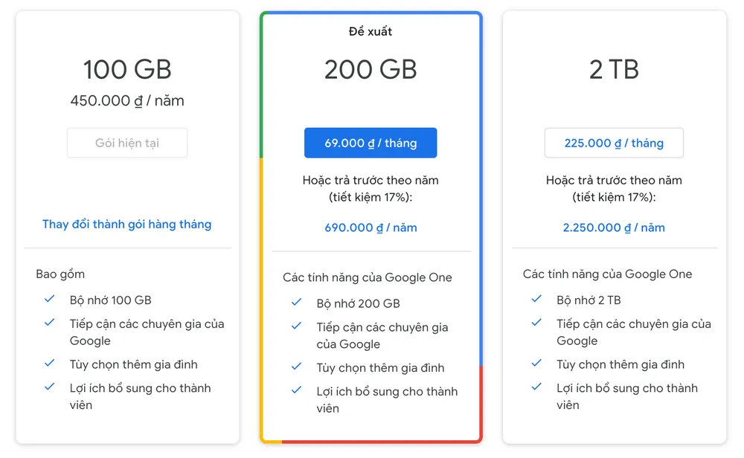Click the Bao gồm section label
The image size is (744, 458).
(x=60, y=274)
